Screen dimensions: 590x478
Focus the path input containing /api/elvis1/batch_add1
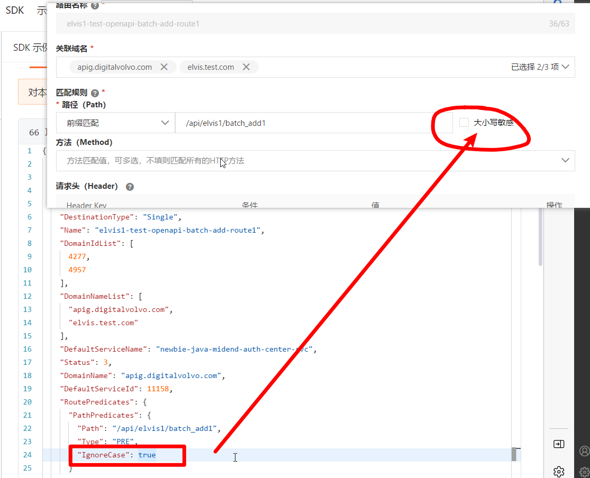(314, 123)
